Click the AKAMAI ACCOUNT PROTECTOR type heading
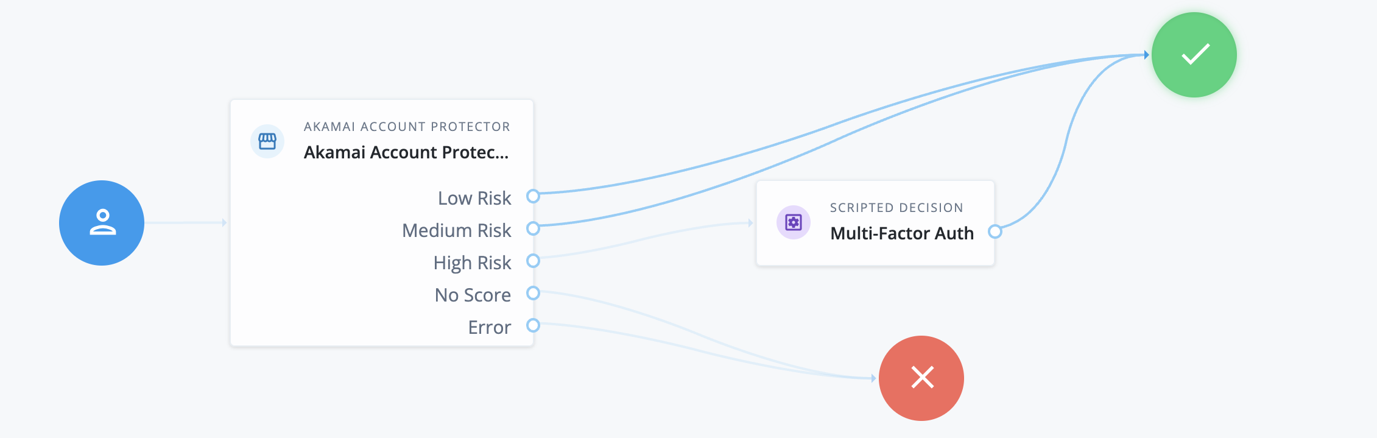This screenshot has height=438, width=1377. (407, 126)
